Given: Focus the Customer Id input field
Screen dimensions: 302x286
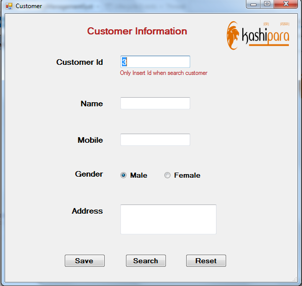Looking at the screenshot, I should pyautogui.click(x=155, y=62).
